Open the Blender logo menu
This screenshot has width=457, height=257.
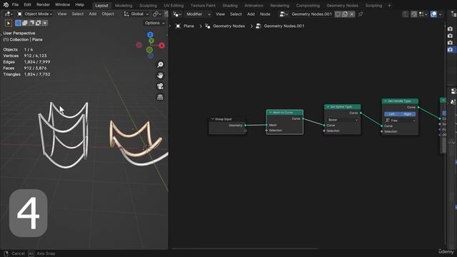pos(6,5)
